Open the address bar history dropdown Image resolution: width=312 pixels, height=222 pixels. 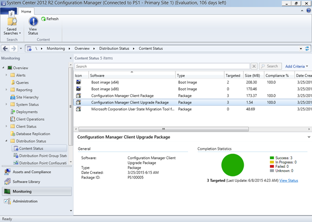click(301, 49)
